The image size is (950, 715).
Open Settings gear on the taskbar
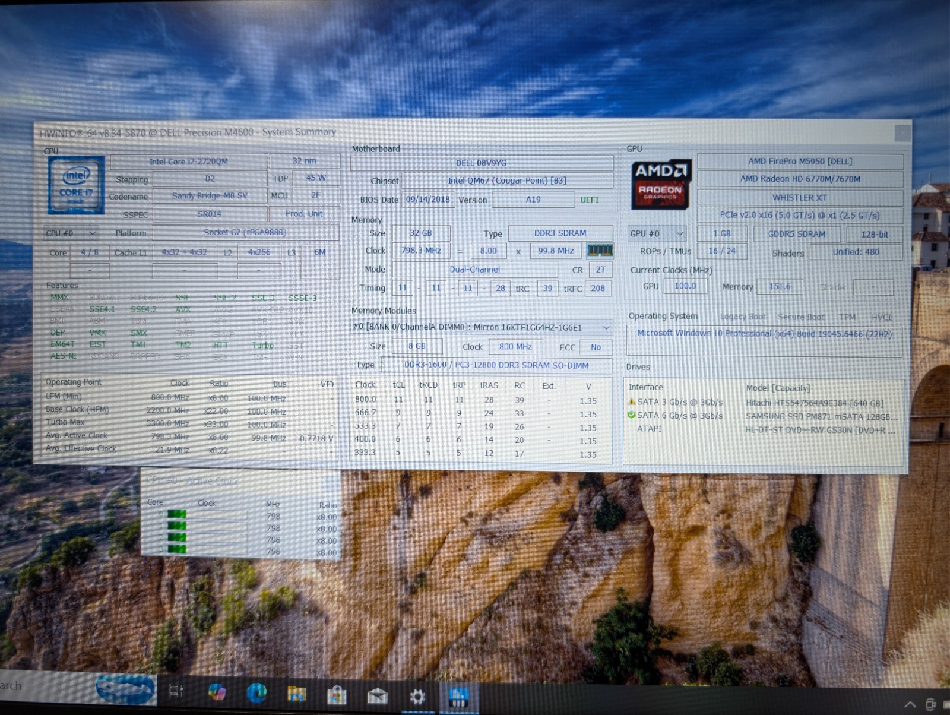pyautogui.click(x=417, y=696)
